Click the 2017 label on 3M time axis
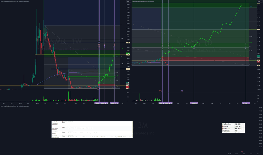263x155 pixels. 229,154
